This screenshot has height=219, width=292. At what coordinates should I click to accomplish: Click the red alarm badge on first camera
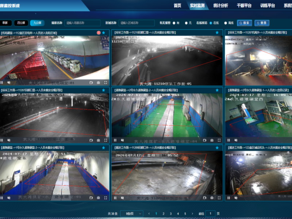[99, 32]
